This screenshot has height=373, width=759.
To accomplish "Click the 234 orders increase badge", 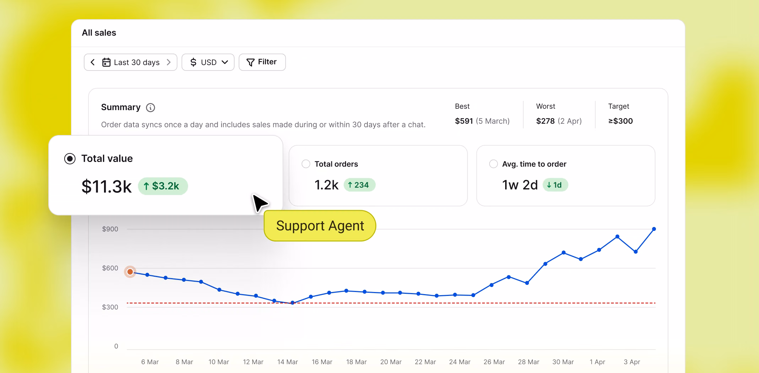I will point(360,185).
